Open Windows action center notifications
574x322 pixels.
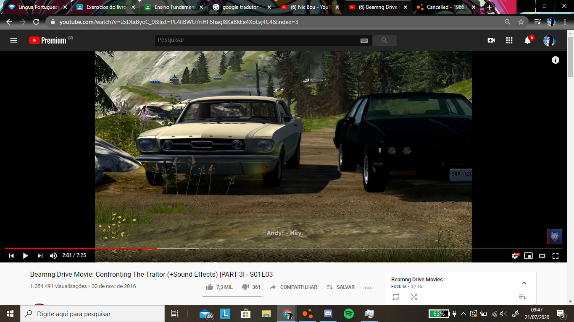(561, 314)
